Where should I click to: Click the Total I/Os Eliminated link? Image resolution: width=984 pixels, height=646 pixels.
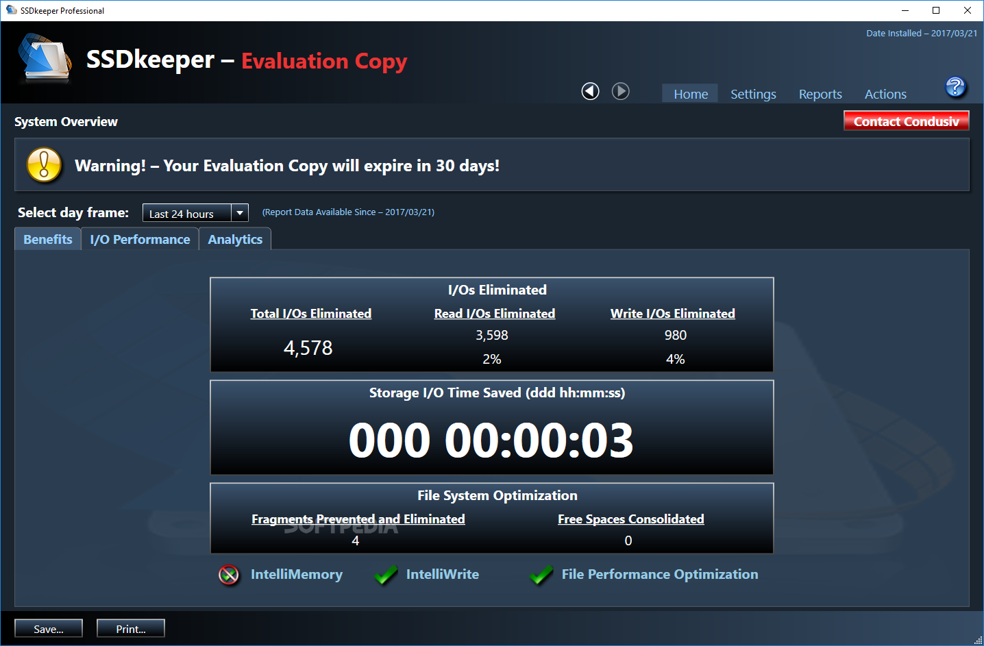311,313
